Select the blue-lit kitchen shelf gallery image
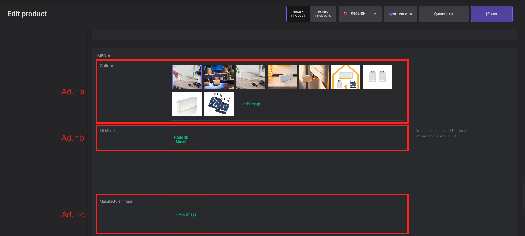The width and height of the screenshot is (525, 236). tap(219, 77)
